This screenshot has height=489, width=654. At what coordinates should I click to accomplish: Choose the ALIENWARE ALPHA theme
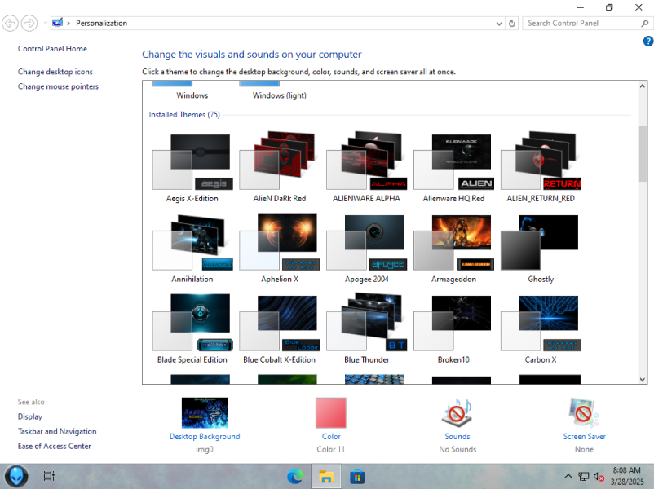(366, 167)
